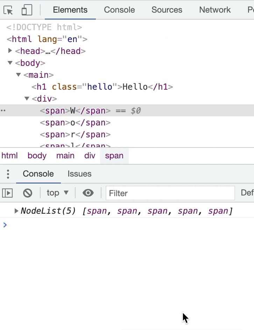The image size is (254, 330).
Task: Select the drawer Console tab
Action: click(x=38, y=174)
